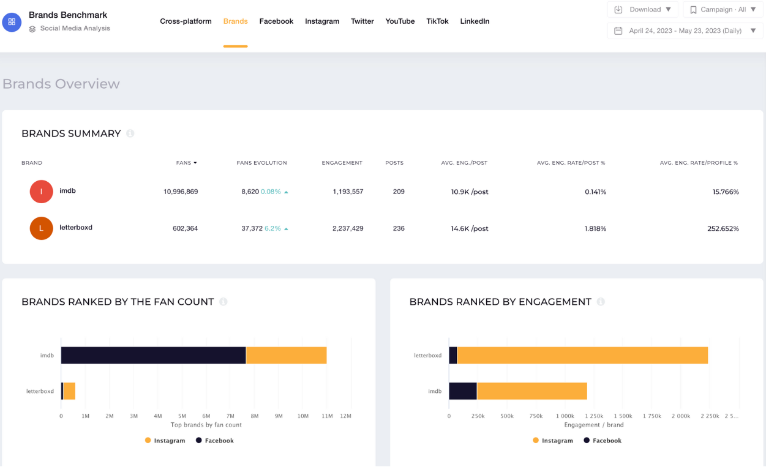Image resolution: width=766 pixels, height=467 pixels.
Task: Toggle the Facebook legend in the engagement chart
Action: click(603, 441)
